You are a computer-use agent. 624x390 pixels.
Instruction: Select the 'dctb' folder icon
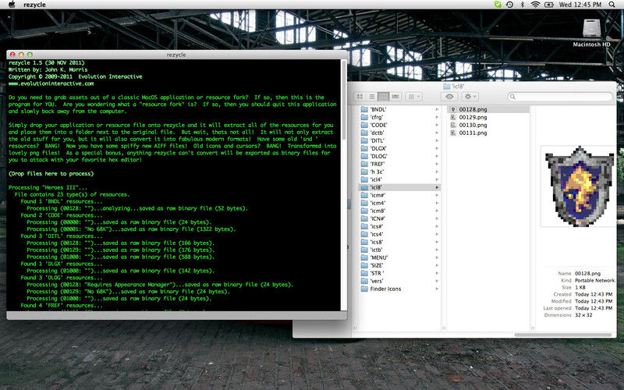[x=364, y=133]
